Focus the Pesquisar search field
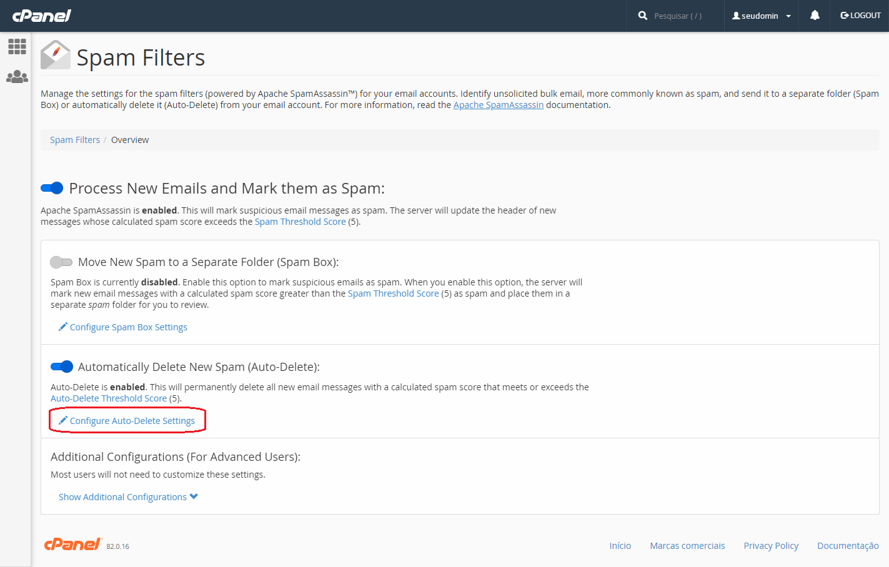 tap(678, 16)
